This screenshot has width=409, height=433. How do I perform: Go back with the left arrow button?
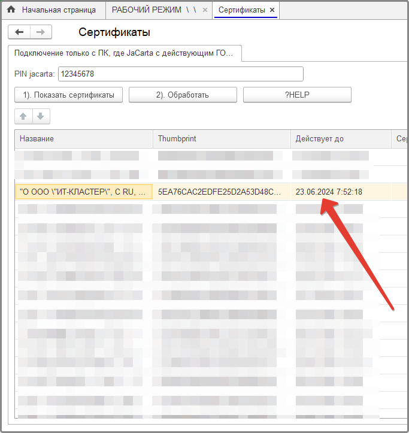tap(19, 32)
